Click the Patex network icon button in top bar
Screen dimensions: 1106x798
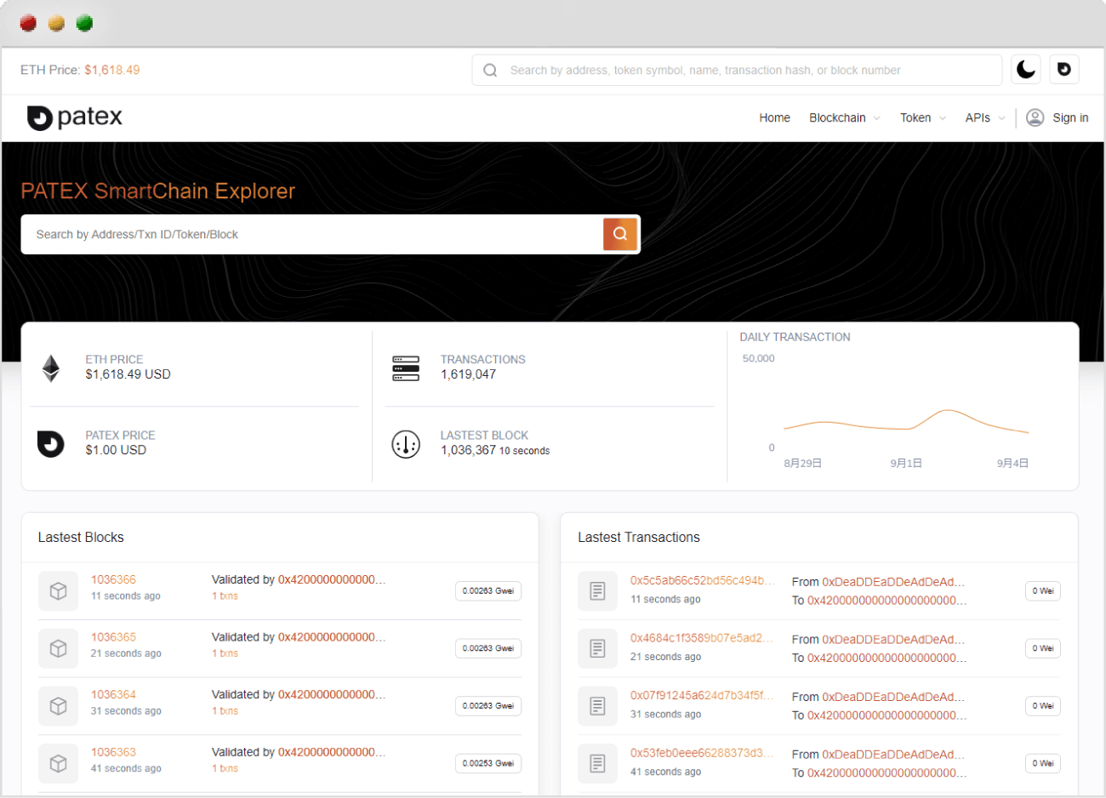[x=1064, y=70]
